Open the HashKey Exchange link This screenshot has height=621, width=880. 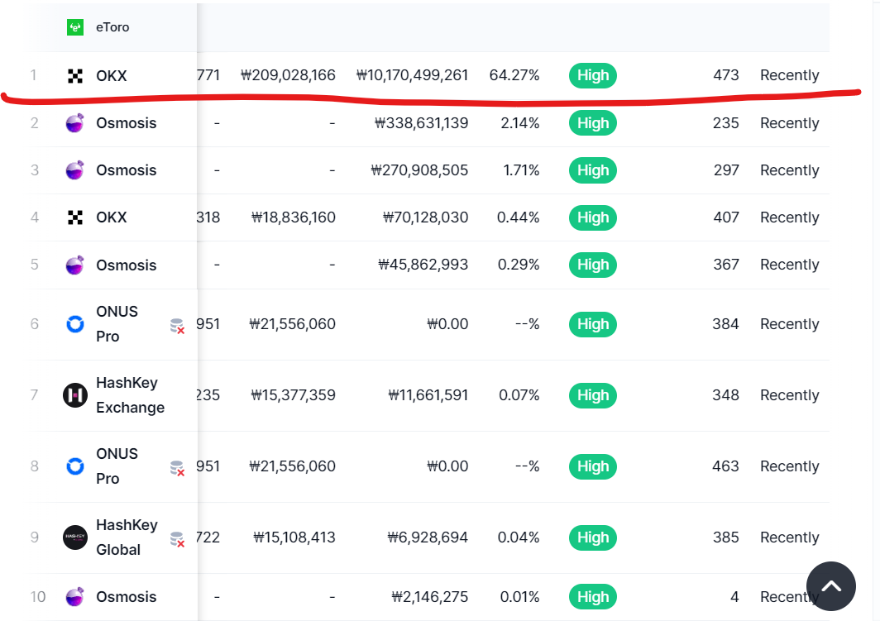130,395
